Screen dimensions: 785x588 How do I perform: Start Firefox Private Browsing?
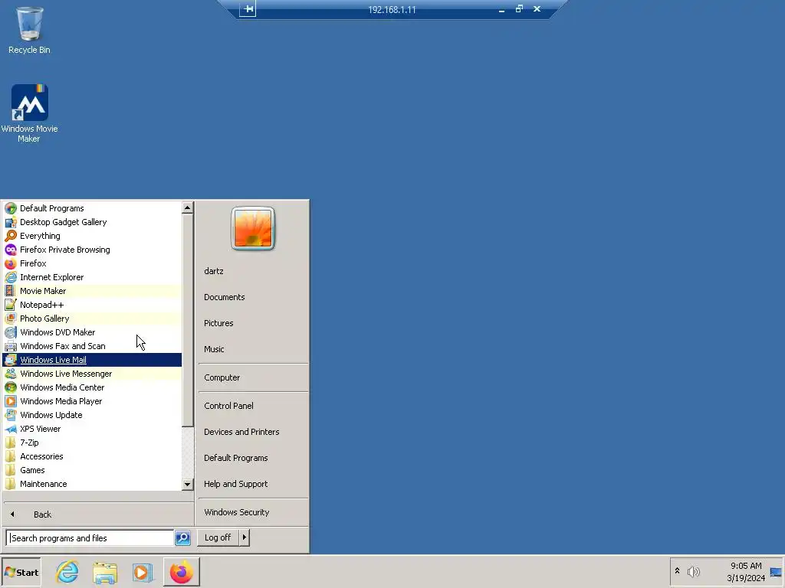(92, 250)
